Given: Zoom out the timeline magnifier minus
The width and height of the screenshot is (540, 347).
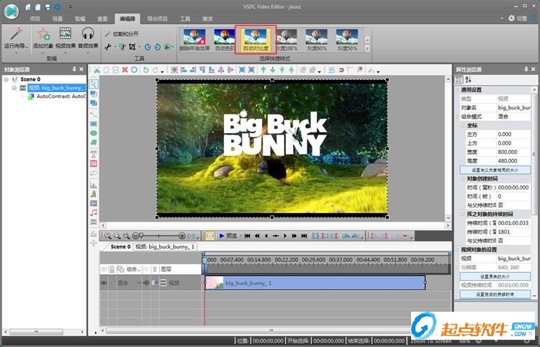Looking at the screenshot, I should pos(117,236).
